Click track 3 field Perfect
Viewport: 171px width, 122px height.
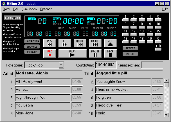click(43, 90)
